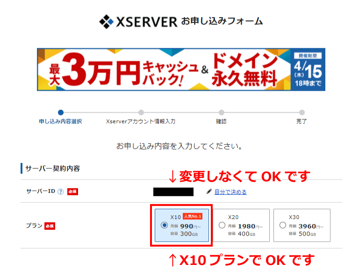Open the 3万円 cashback campaign banner

point(181,69)
